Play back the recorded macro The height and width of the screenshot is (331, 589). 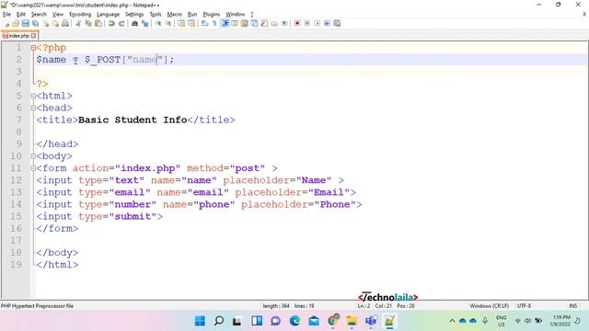pos(317,23)
